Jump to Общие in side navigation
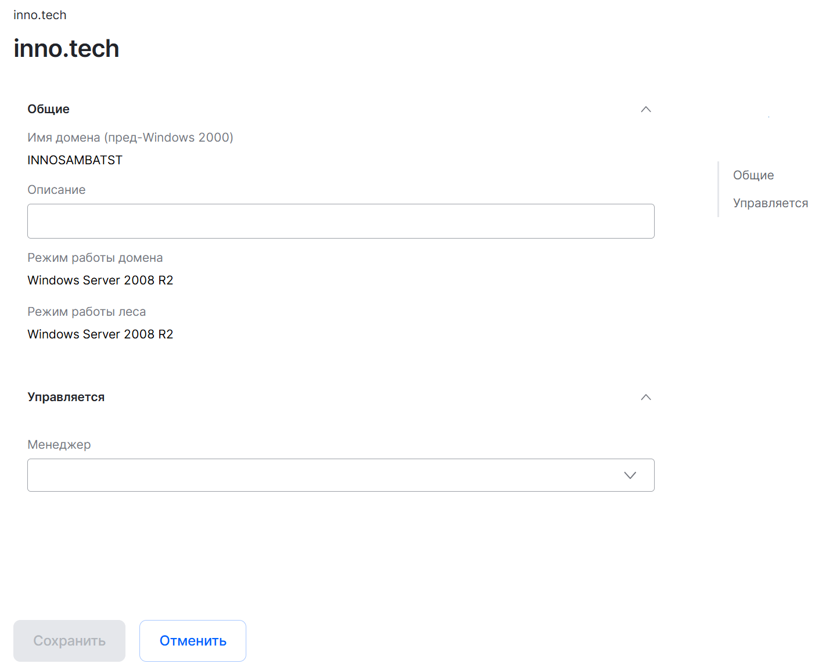833x667 pixels. (753, 175)
